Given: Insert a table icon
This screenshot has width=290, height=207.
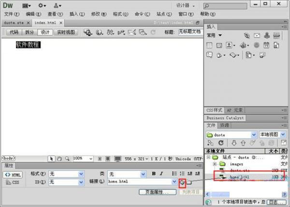Looking at the screenshot, I should pyautogui.click(x=209, y=45).
